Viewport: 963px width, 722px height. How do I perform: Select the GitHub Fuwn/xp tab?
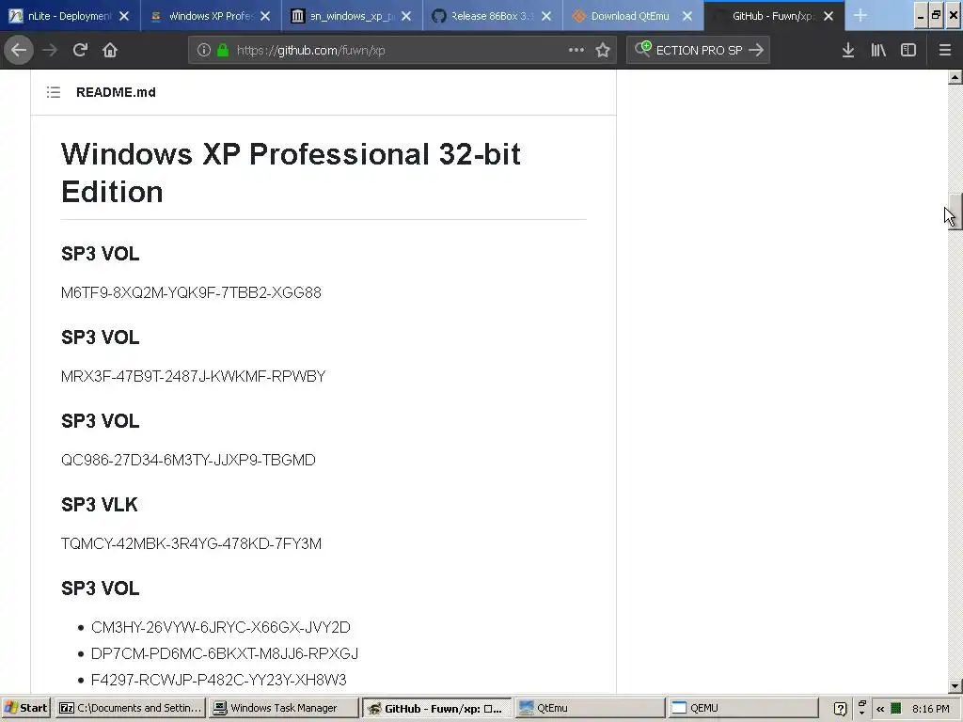coord(775,16)
